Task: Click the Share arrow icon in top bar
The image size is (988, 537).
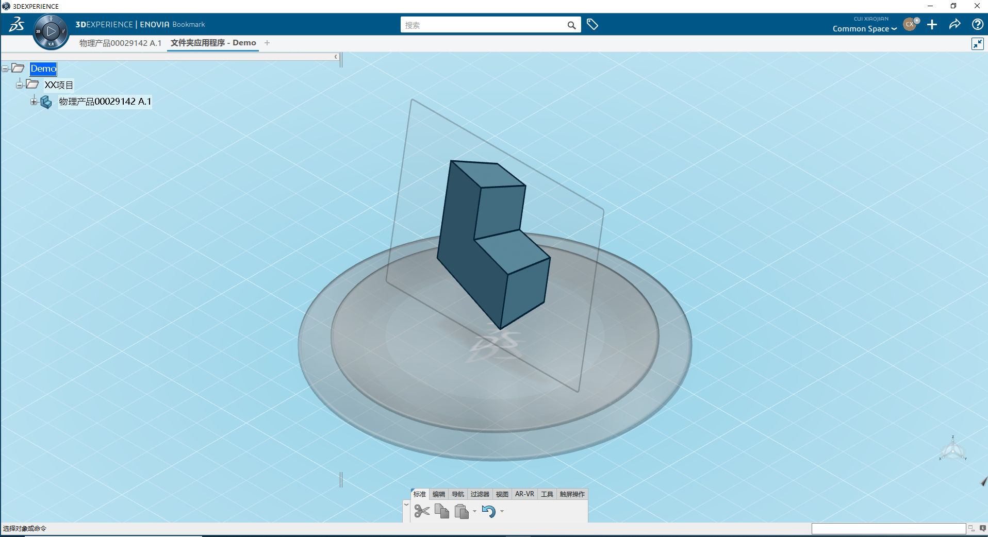Action: (x=954, y=24)
